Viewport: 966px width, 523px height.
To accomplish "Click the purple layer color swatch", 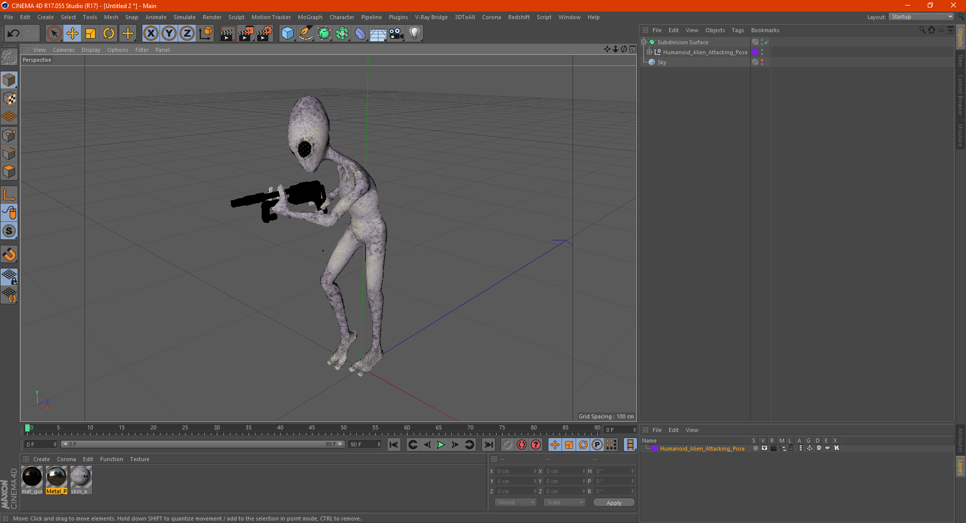I will coord(755,52).
